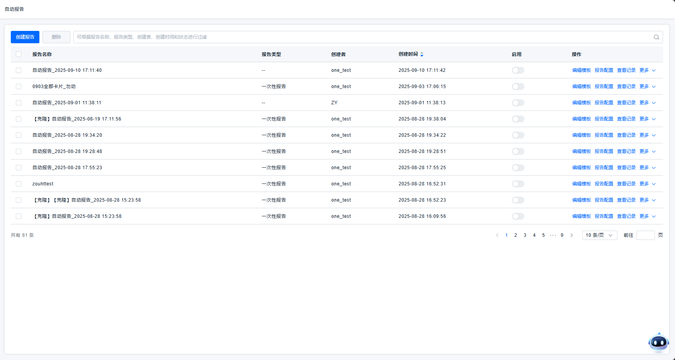Image resolution: width=675 pixels, height=360 pixels.
Task: Jump to last page 9
Action: pyautogui.click(x=562, y=235)
